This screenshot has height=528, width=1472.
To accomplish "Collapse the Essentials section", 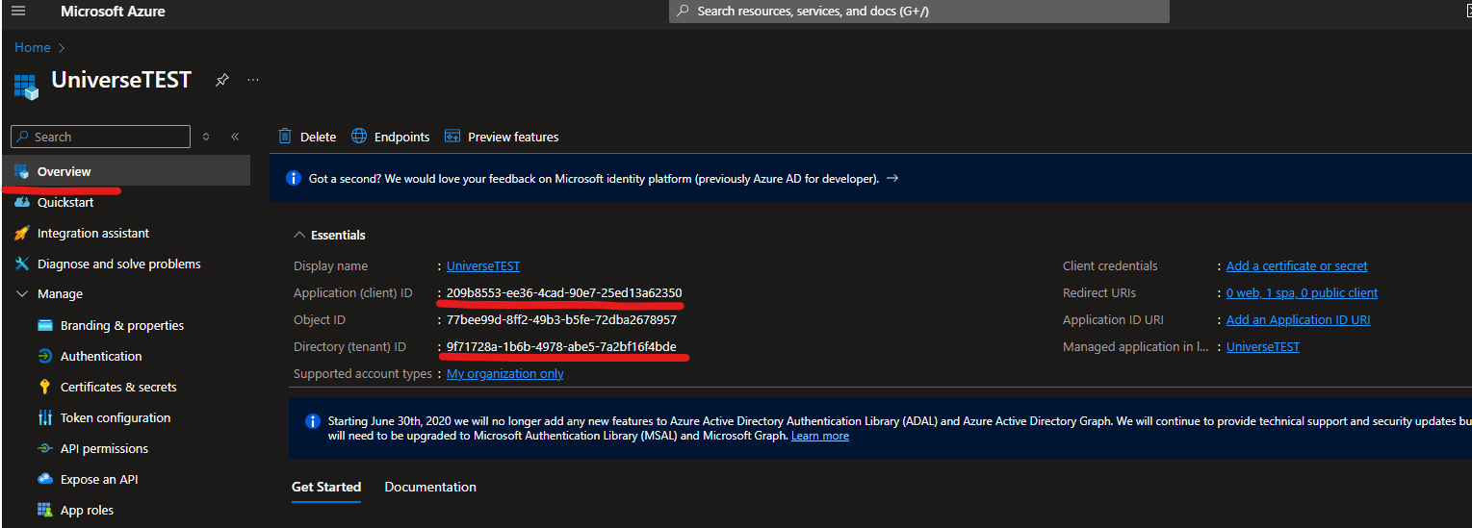I will tap(300, 235).
